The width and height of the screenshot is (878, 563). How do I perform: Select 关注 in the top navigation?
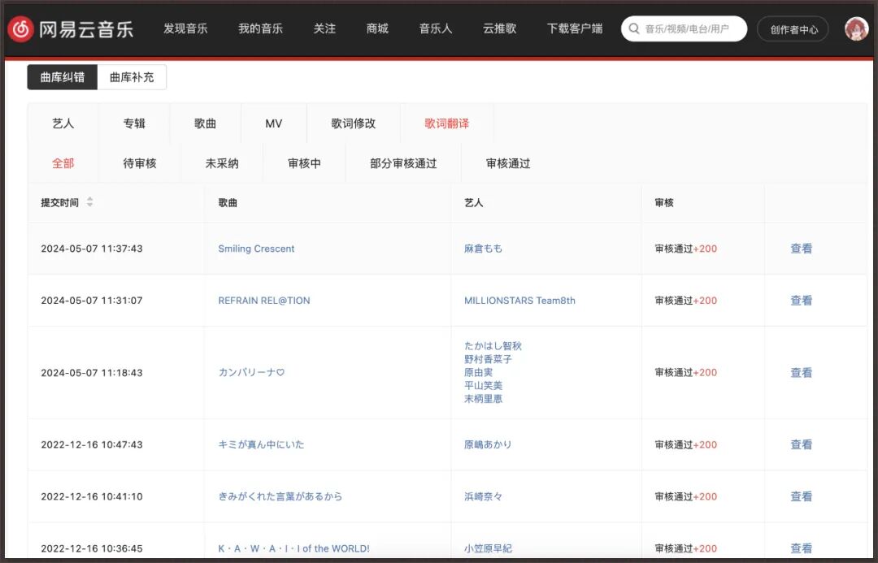(x=324, y=28)
